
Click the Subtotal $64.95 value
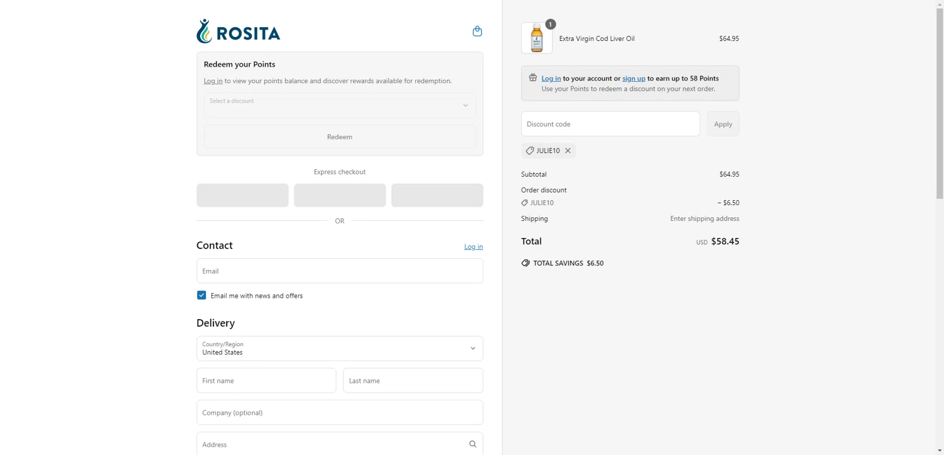point(729,174)
